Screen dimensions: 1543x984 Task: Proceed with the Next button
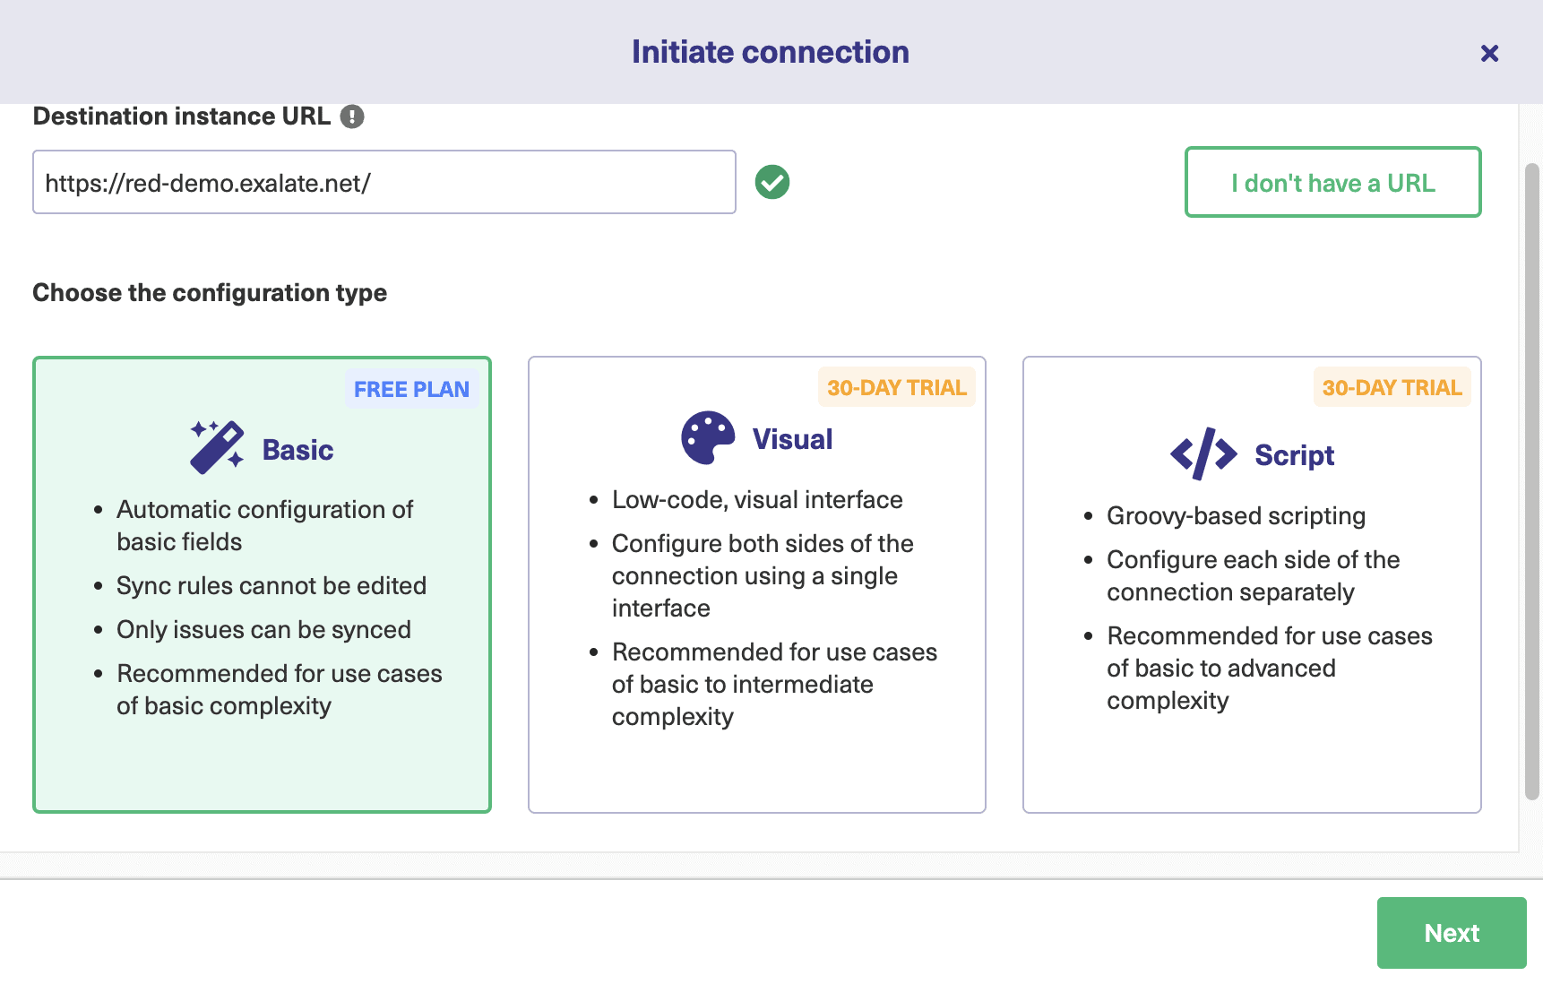pyautogui.click(x=1451, y=933)
